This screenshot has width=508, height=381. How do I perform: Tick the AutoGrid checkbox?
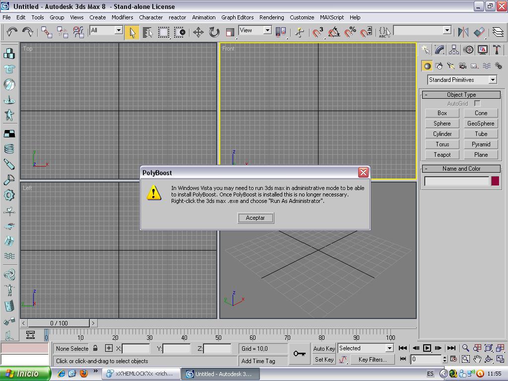pos(477,103)
